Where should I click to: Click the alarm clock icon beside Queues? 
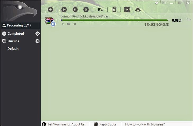click(4, 41)
